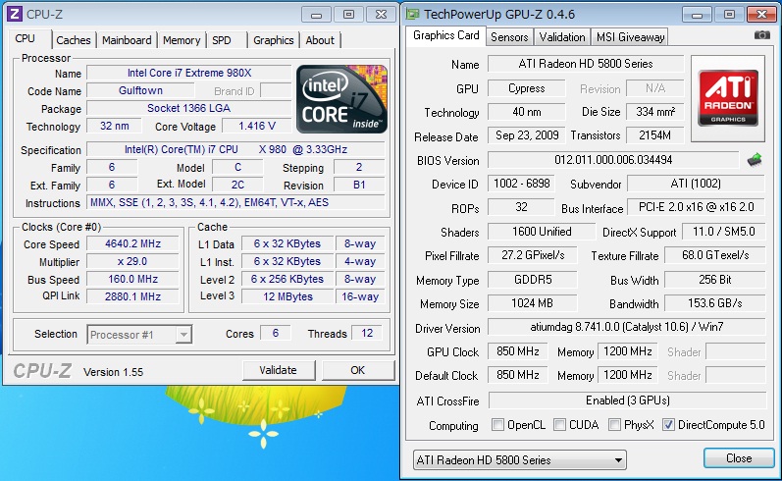The image size is (782, 481).
Task: Click the Instructions list field
Action: 236,202
